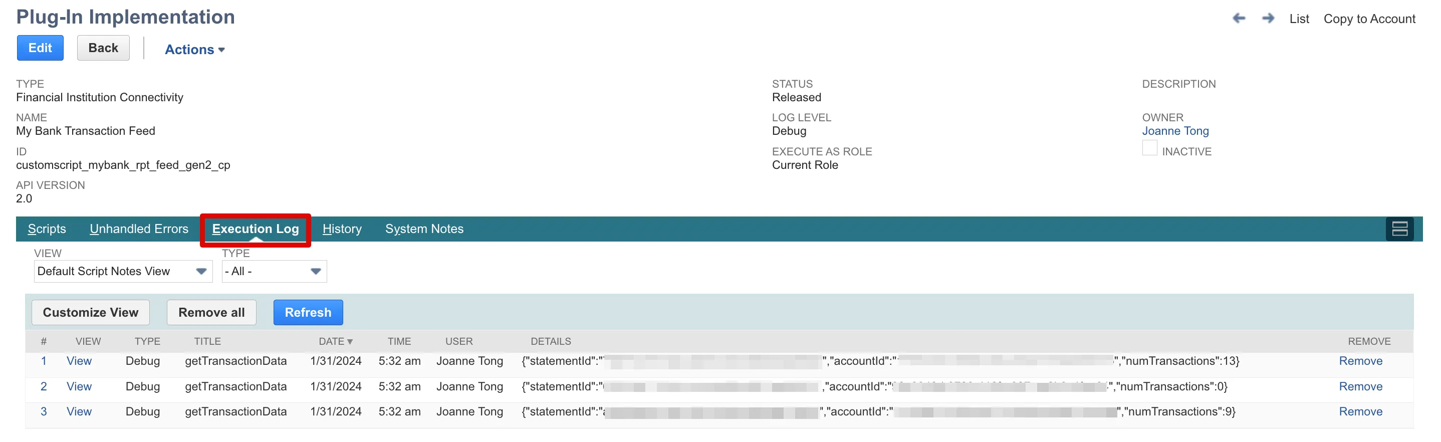Remove the log entry with numTransactions 9
Image resolution: width=1441 pixels, height=442 pixels.
(1360, 412)
